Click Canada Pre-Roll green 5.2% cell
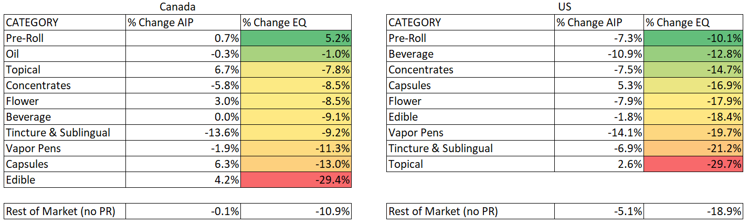The height and width of the screenshot is (224, 749). pyautogui.click(x=296, y=38)
